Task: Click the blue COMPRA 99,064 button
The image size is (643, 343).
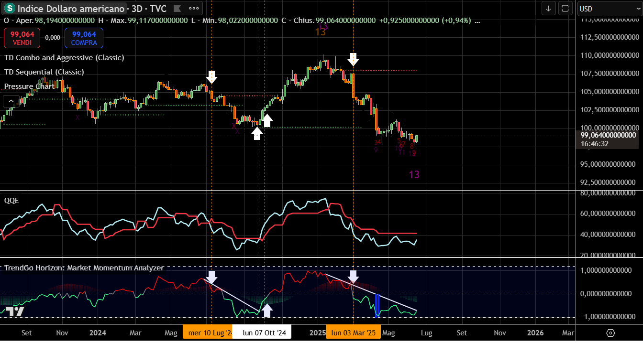Action: point(84,38)
